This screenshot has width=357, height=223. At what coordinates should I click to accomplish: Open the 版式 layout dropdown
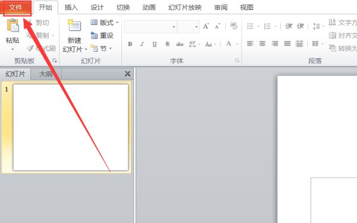(105, 23)
